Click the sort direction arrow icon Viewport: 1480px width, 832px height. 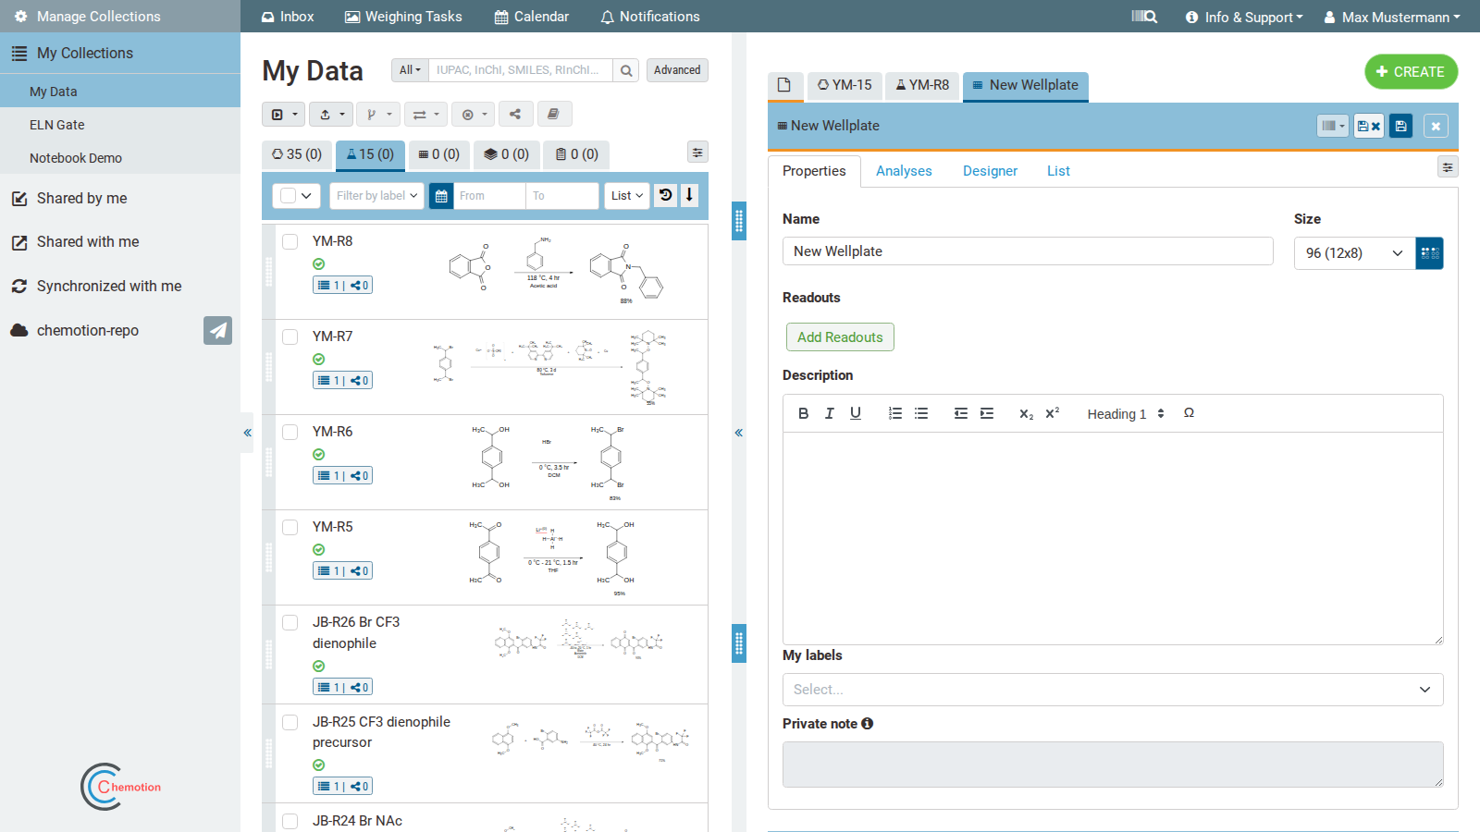[x=689, y=195]
